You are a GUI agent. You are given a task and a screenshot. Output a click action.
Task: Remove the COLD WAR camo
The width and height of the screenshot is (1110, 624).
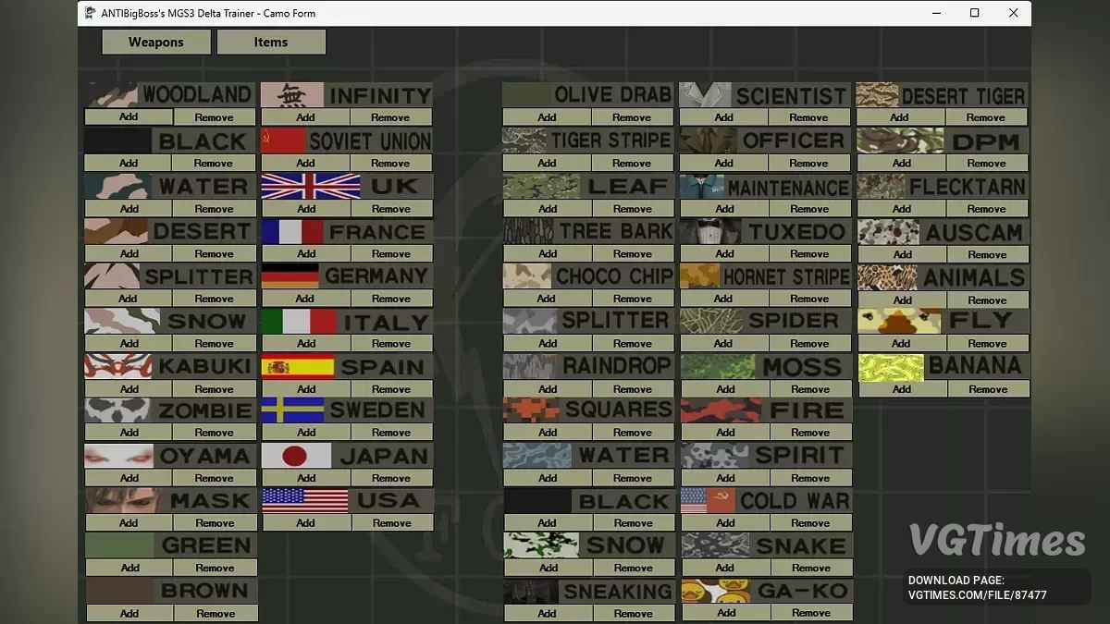coord(811,522)
